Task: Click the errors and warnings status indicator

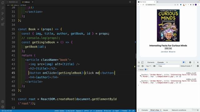Action: click(7, 111)
